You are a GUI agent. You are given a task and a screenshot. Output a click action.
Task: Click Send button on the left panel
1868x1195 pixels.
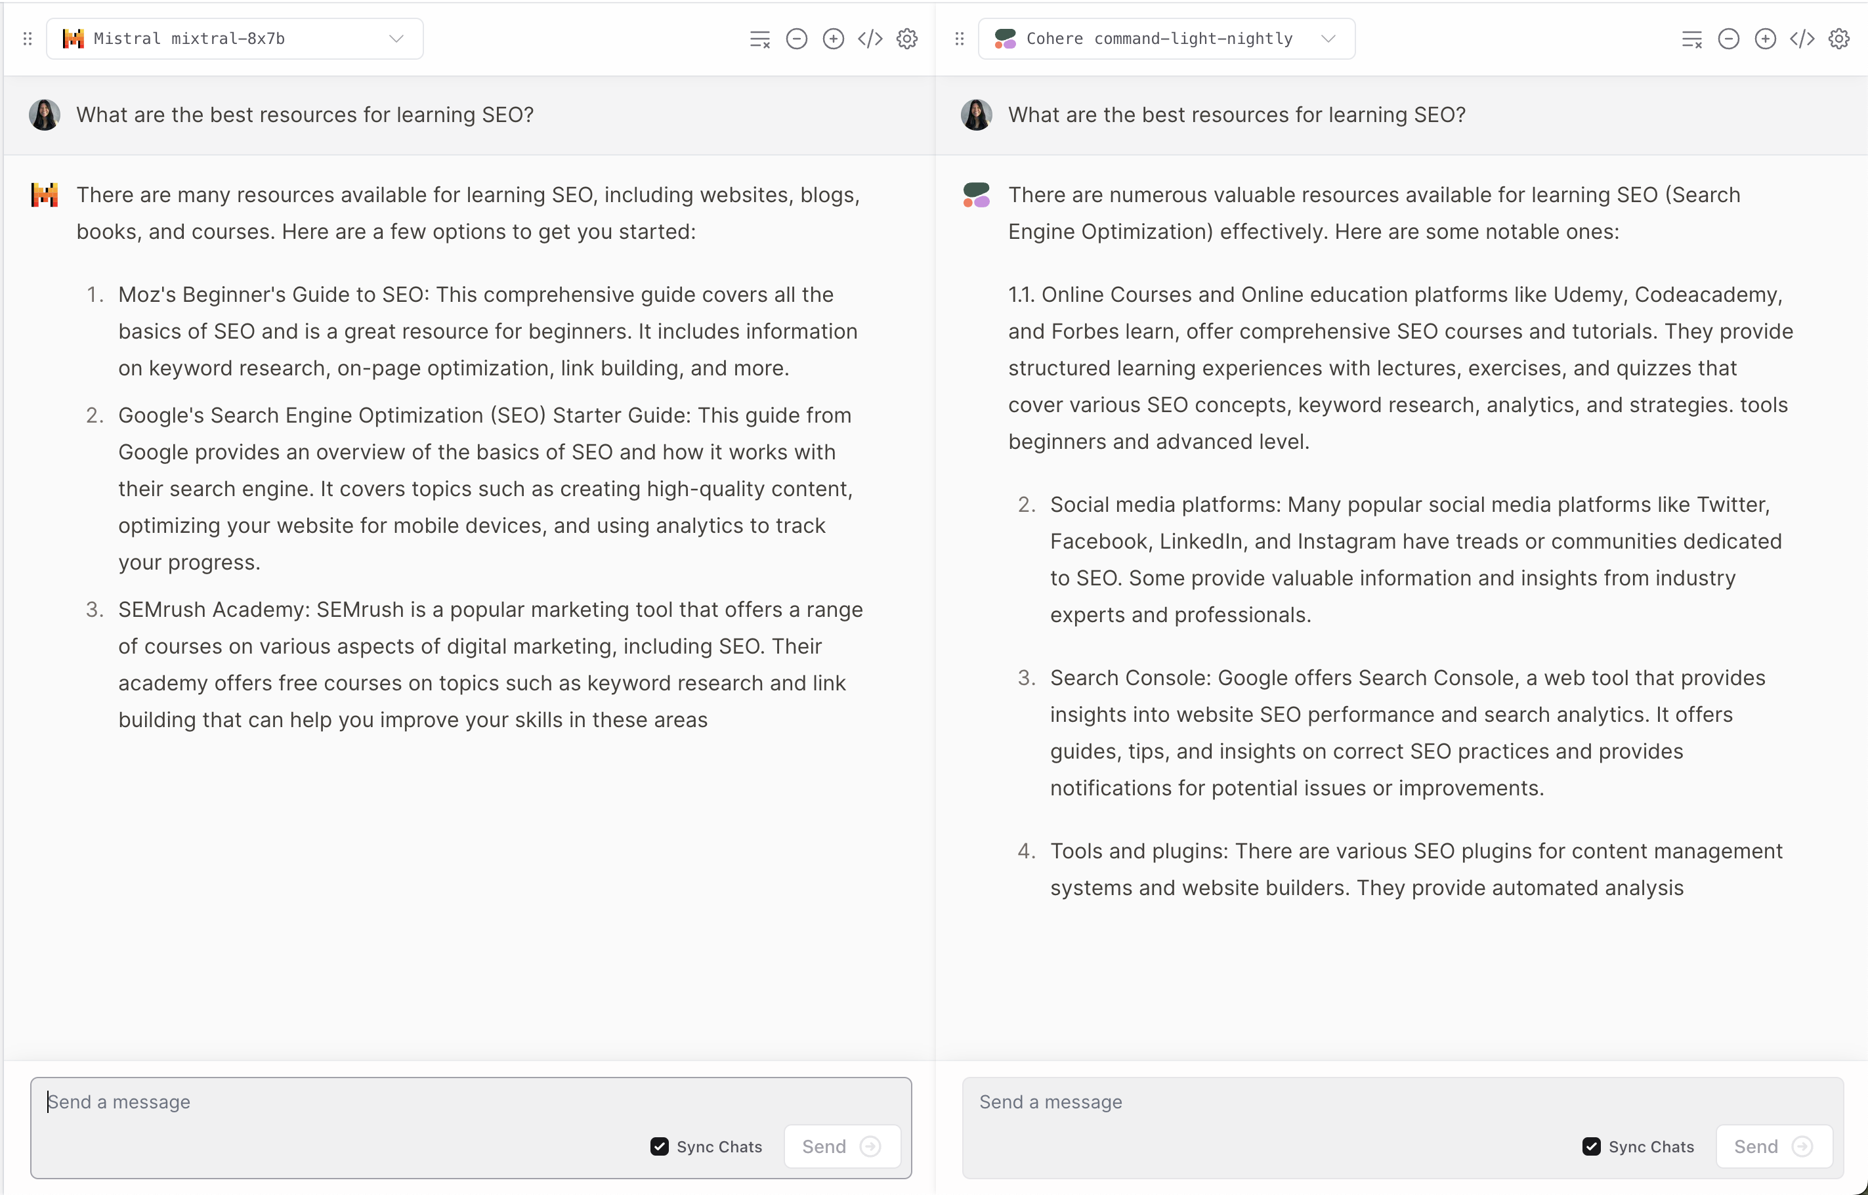840,1146
